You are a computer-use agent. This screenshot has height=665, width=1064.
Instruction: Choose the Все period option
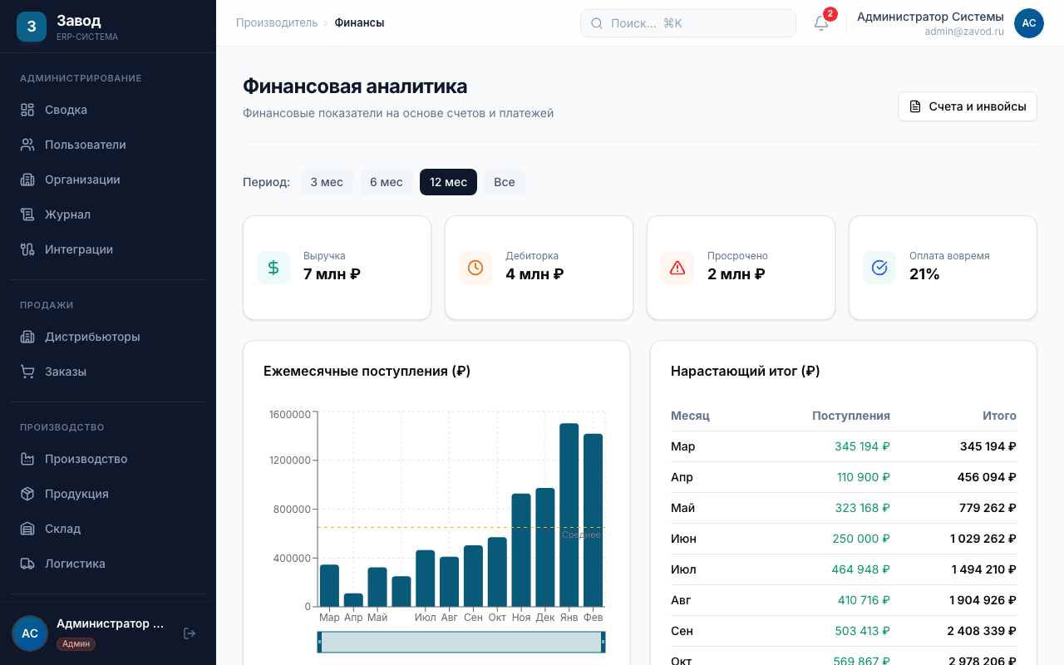504,182
